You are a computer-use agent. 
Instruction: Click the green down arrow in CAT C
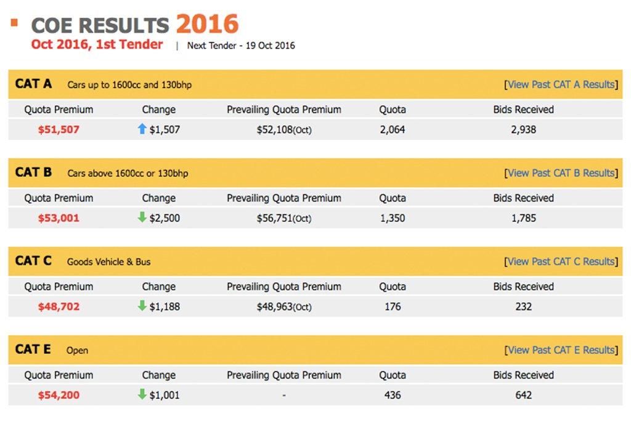142,306
